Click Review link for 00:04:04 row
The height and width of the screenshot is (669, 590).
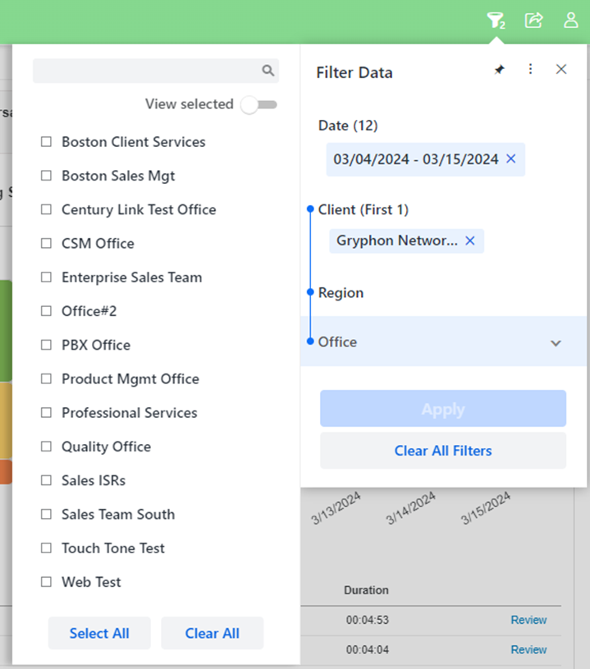pos(528,649)
